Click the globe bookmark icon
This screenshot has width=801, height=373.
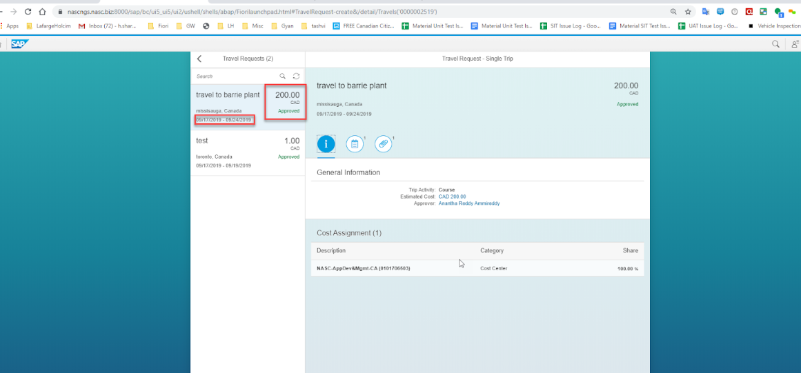click(x=206, y=26)
